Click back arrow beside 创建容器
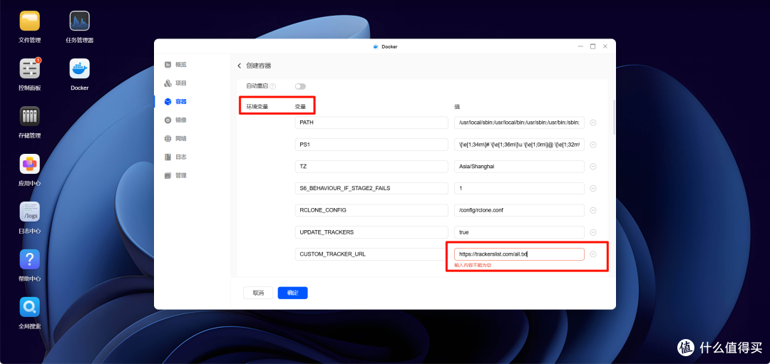The height and width of the screenshot is (364, 770). pos(239,66)
